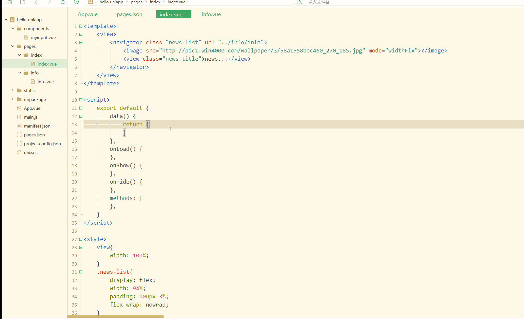
Task: Fold the export default block at line 11
Action: click(x=81, y=108)
